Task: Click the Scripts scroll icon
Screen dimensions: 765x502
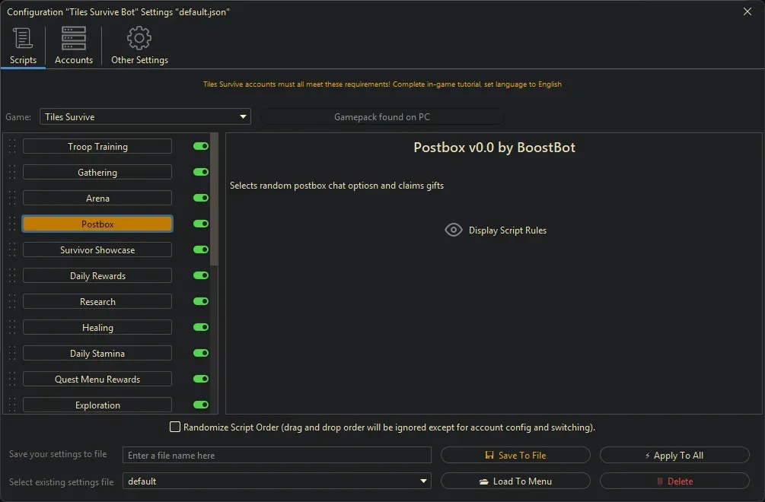Action: [23, 38]
